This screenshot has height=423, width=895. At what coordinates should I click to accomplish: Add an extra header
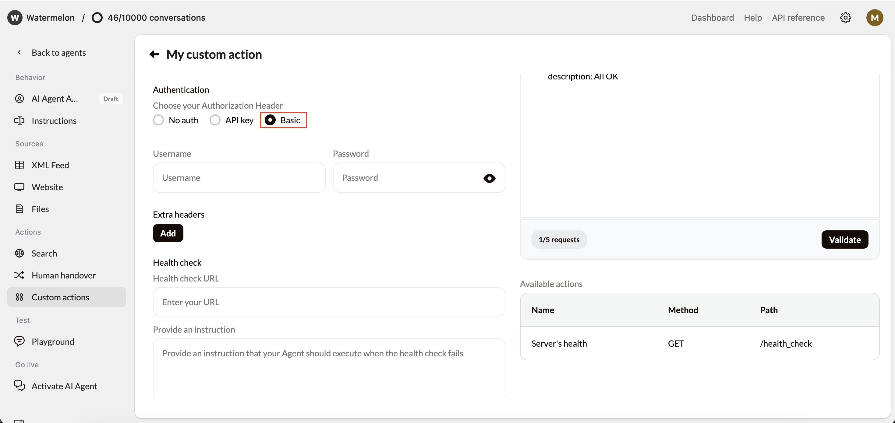coord(168,233)
